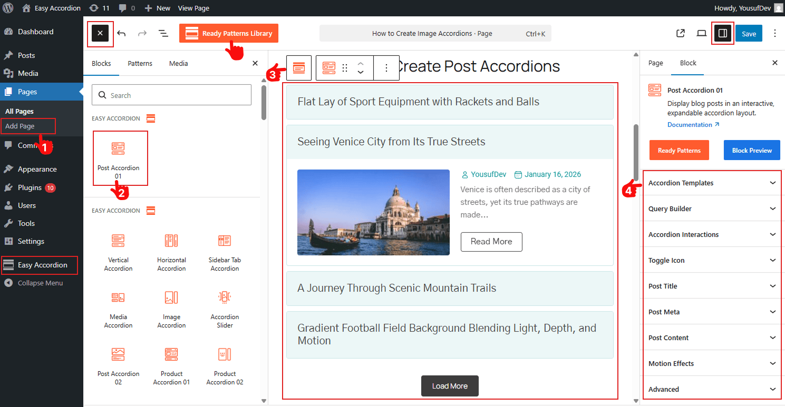The image size is (785, 407).
Task: Open Easy Accordion admin menu item
Action: 42,265
